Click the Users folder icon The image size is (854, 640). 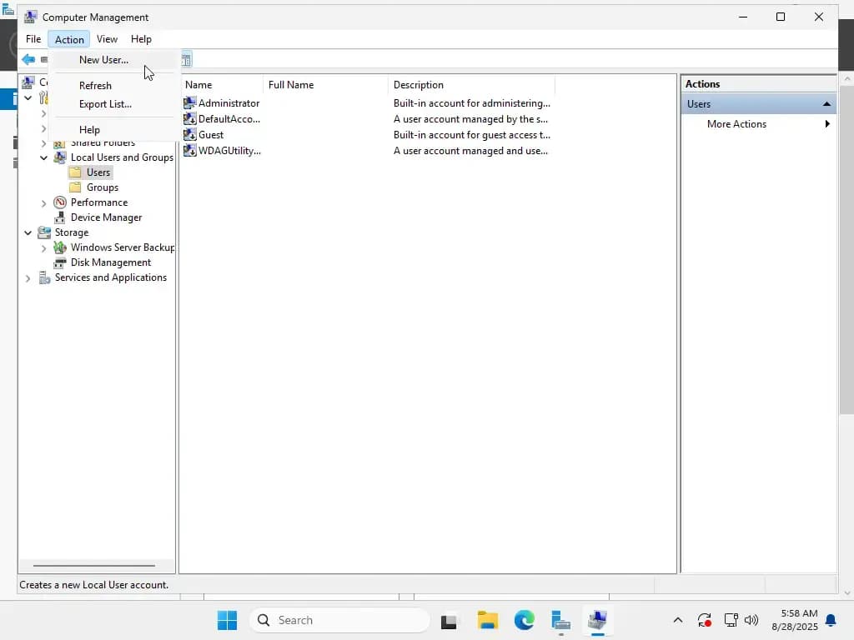(75, 172)
